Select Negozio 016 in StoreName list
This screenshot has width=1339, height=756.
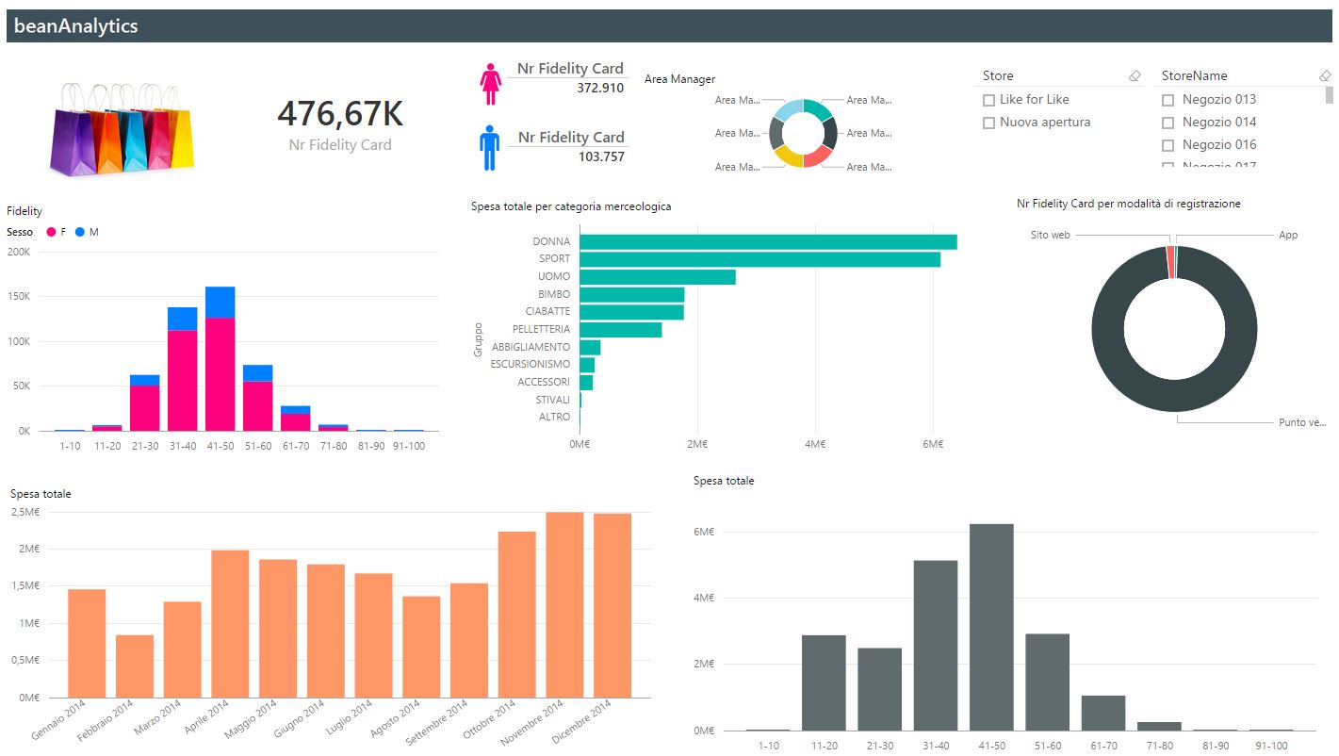tap(1168, 145)
